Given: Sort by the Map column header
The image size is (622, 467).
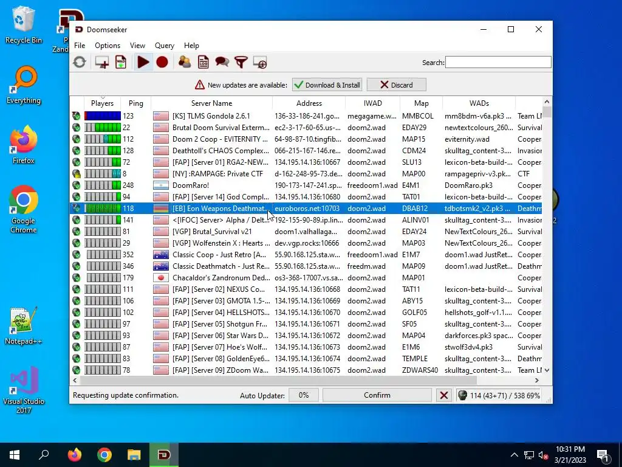Looking at the screenshot, I should [x=422, y=103].
